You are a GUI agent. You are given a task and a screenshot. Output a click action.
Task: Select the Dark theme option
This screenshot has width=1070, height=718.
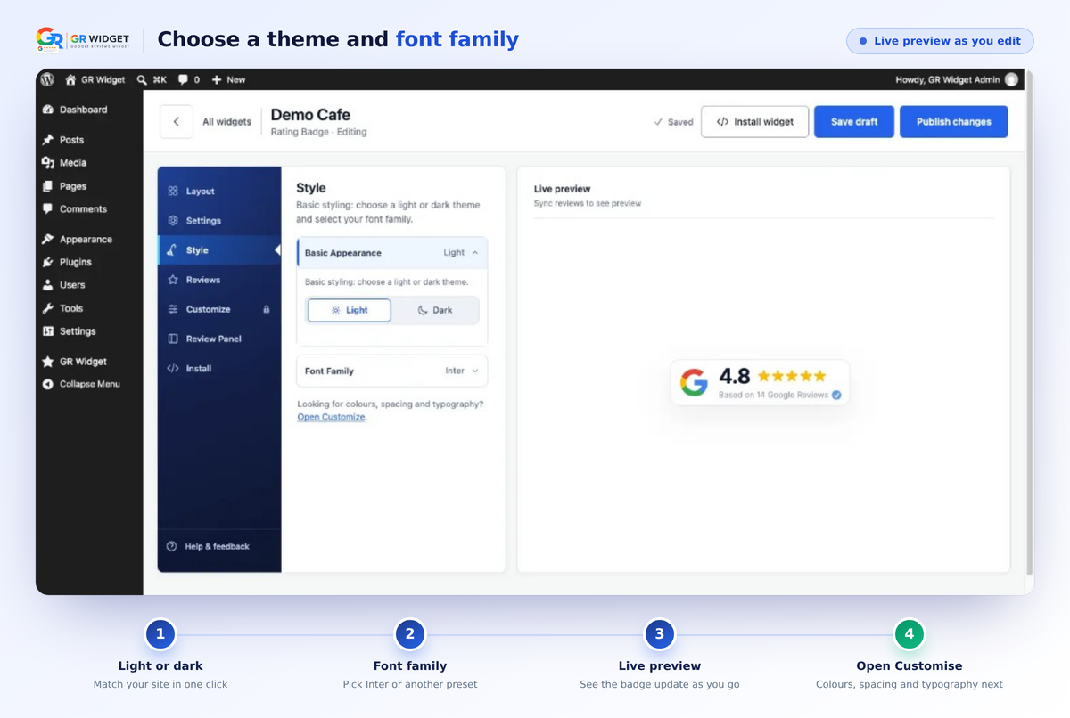(x=435, y=310)
